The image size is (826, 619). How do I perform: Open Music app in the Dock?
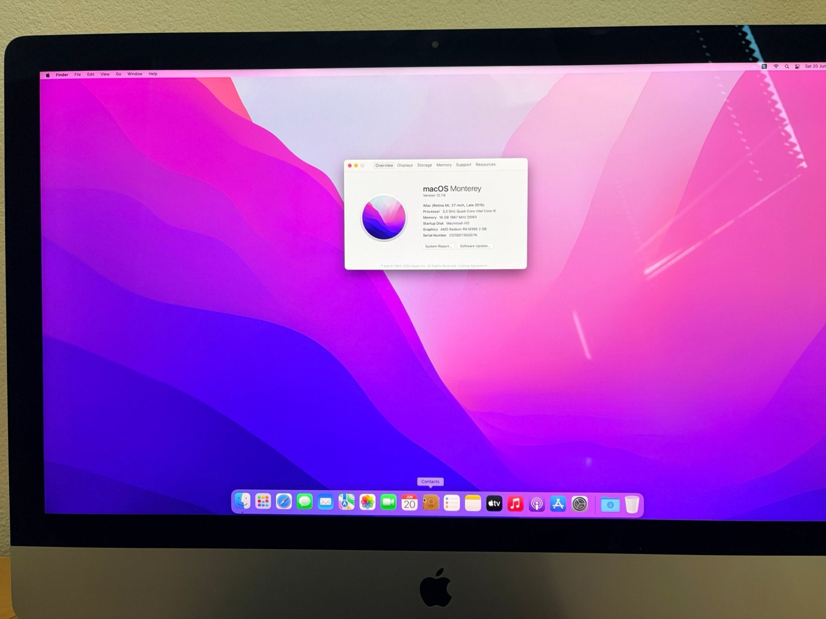(515, 504)
